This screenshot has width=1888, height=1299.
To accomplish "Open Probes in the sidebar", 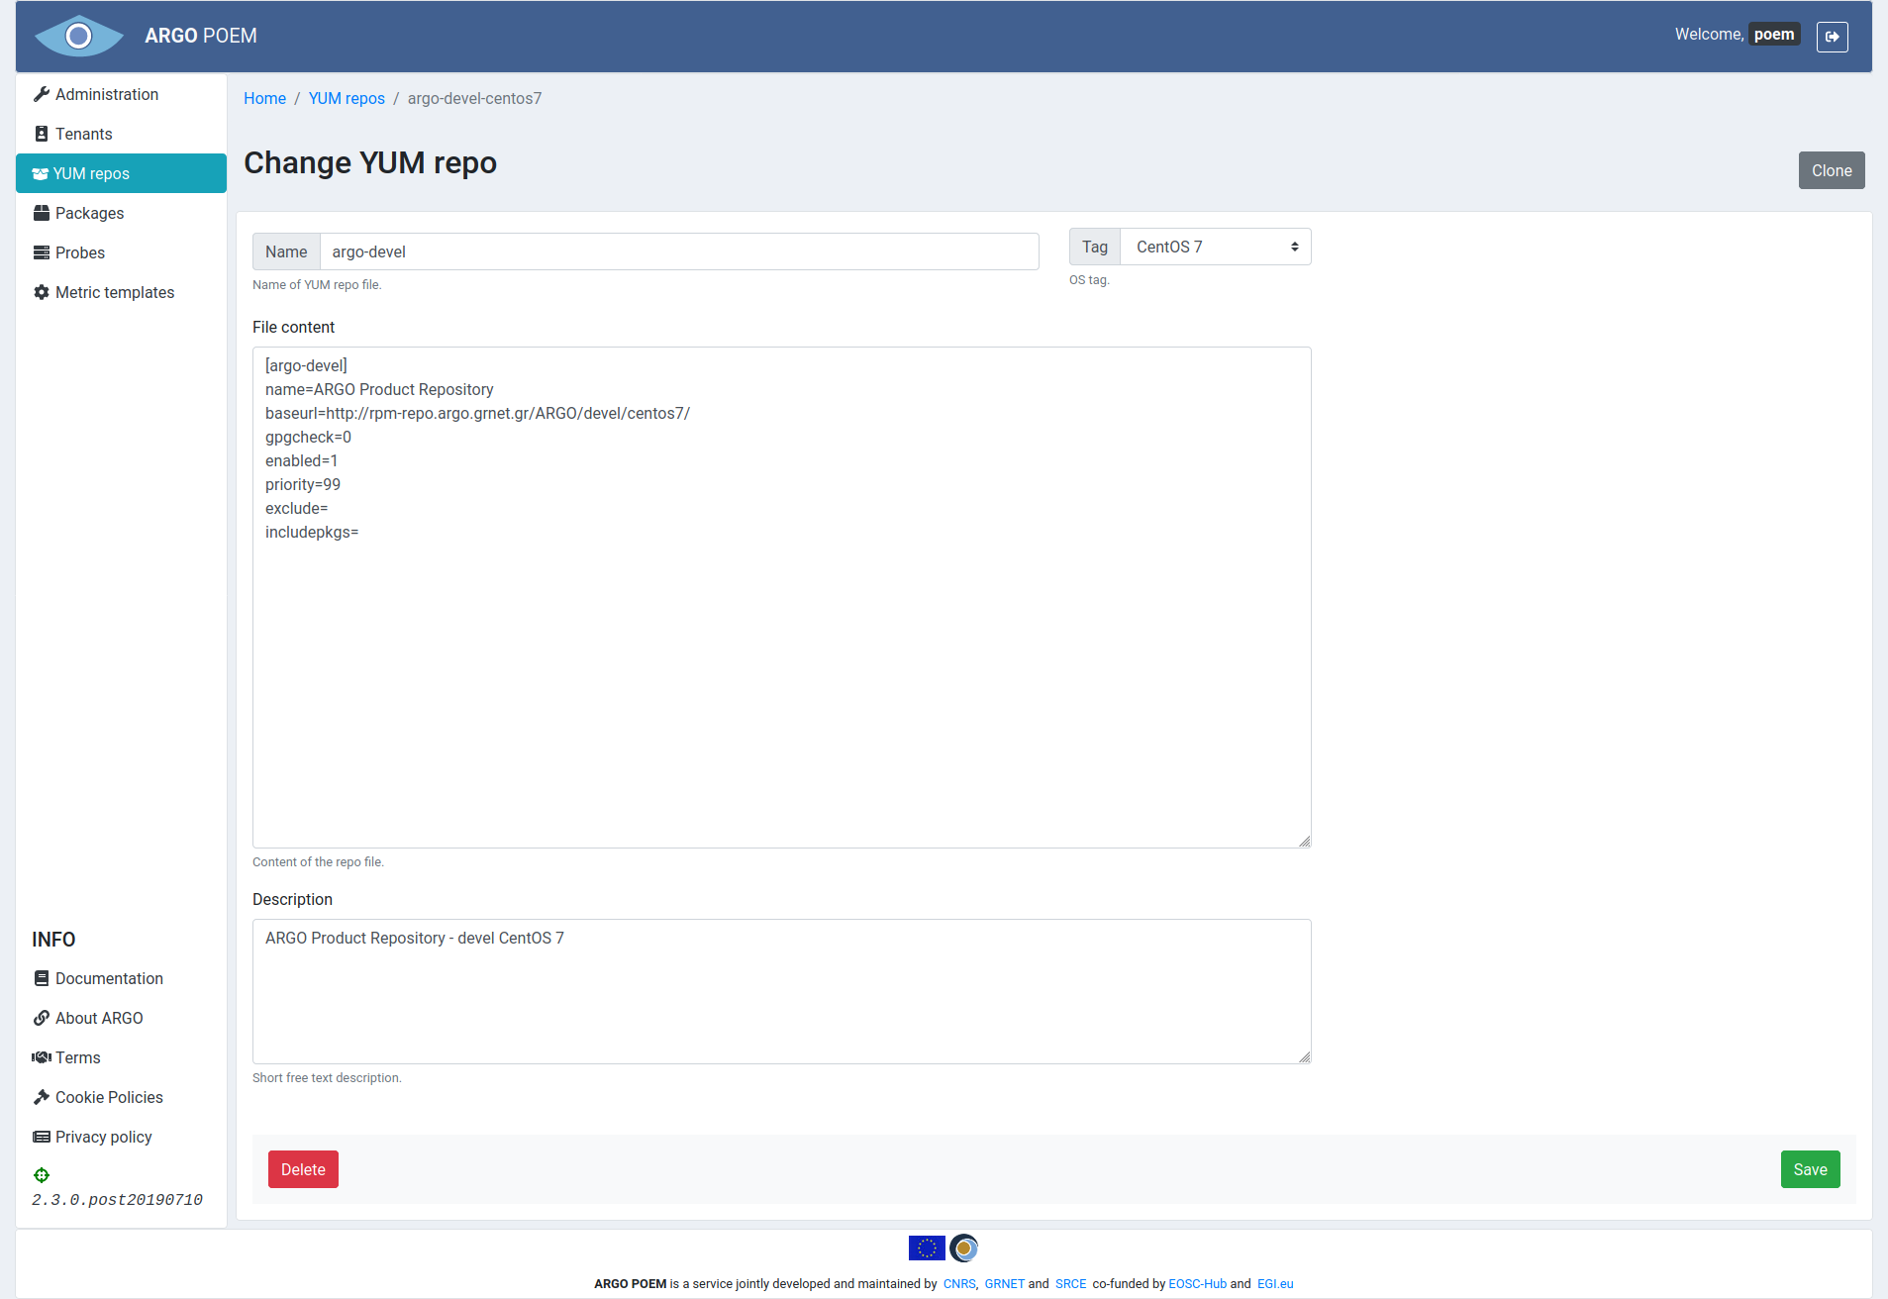I will point(121,252).
